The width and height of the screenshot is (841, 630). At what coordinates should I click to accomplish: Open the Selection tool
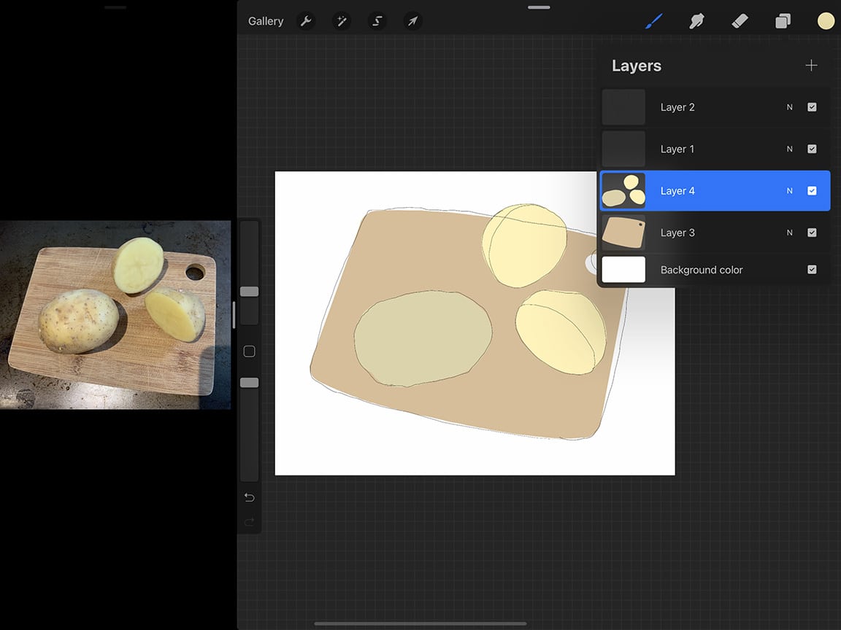click(x=377, y=21)
